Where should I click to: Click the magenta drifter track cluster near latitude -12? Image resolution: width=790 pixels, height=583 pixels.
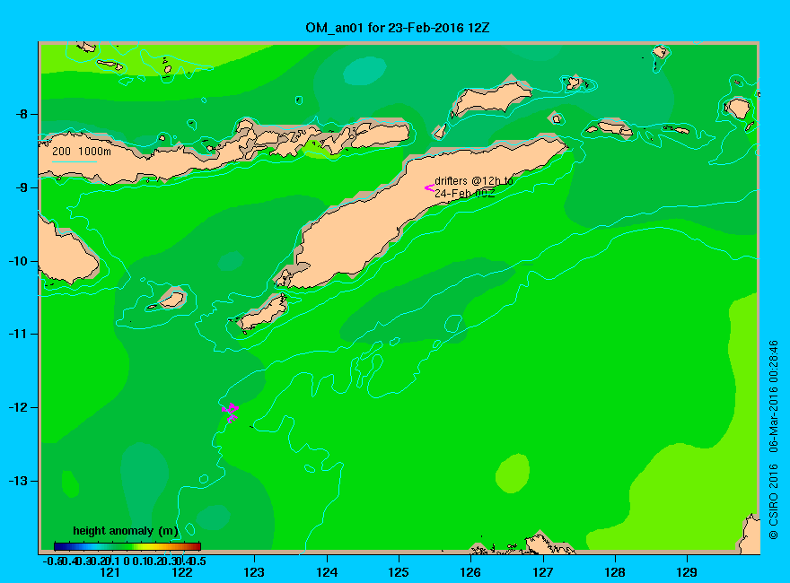click(x=230, y=412)
